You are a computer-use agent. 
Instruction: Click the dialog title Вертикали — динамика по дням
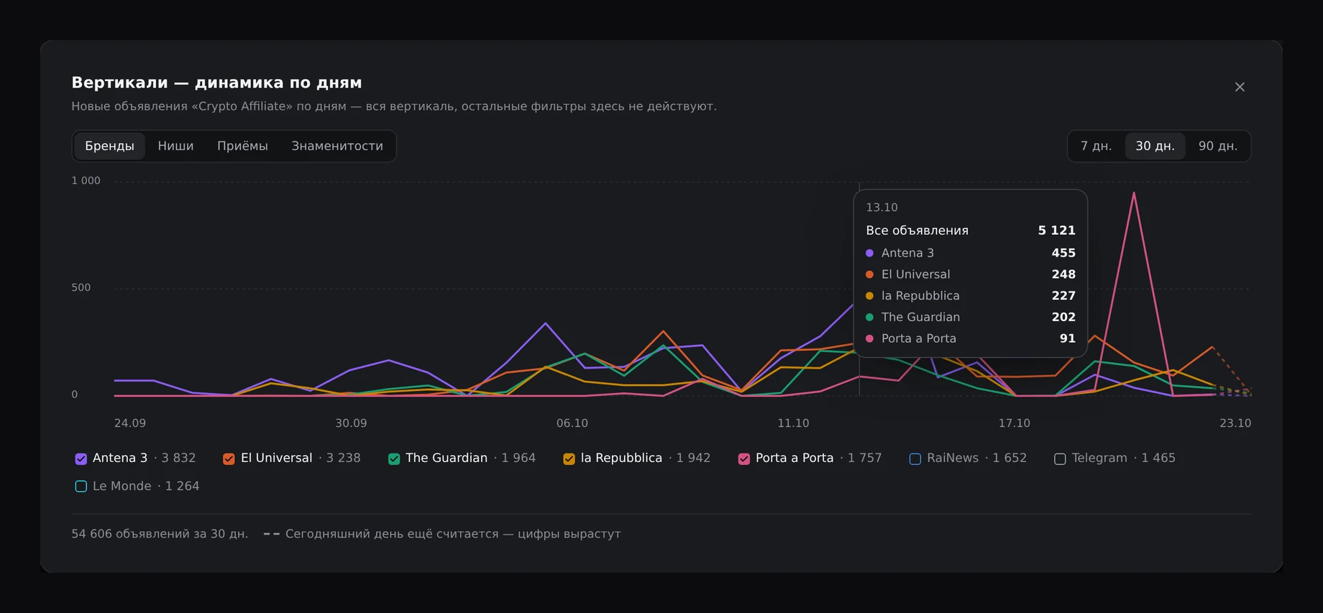pyautogui.click(x=216, y=83)
